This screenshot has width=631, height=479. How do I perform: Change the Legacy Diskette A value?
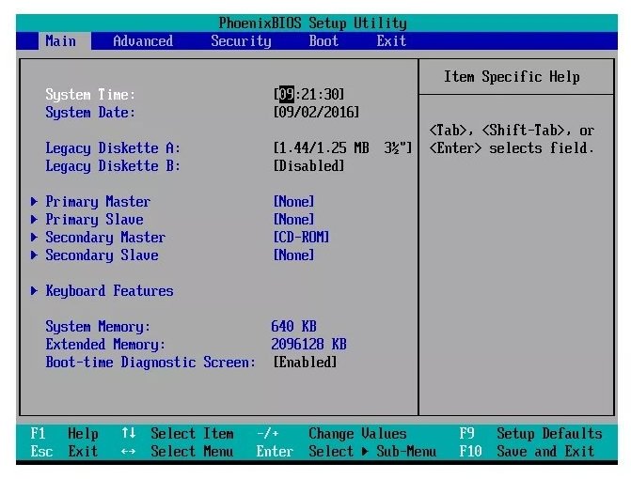point(342,147)
